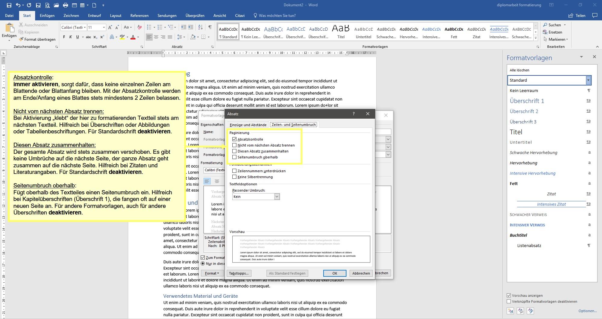Toggle bold formatting in the ribbon

point(64,37)
